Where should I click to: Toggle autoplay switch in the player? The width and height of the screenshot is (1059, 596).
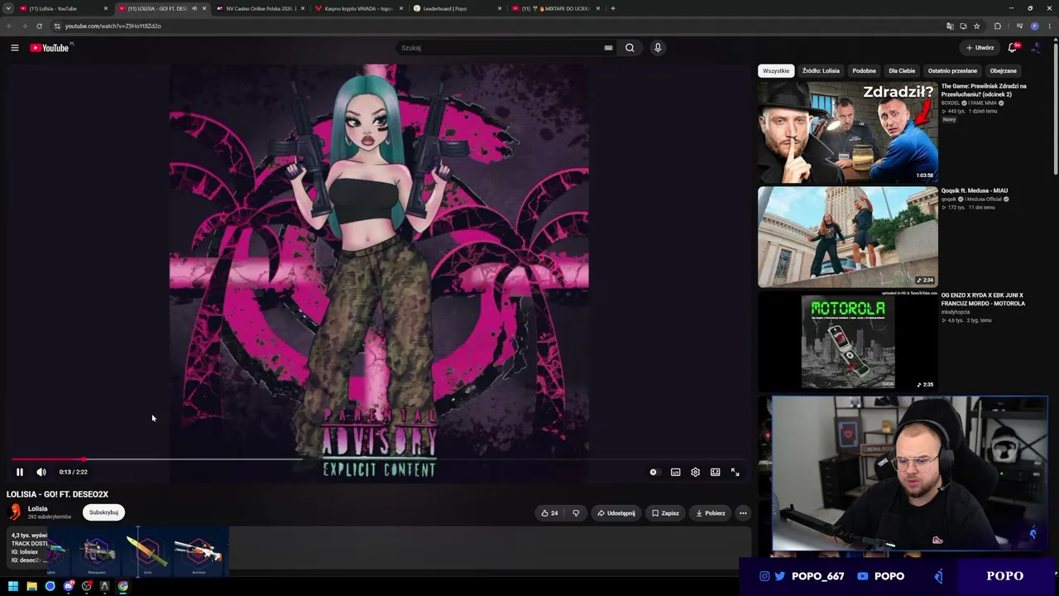[654, 472]
